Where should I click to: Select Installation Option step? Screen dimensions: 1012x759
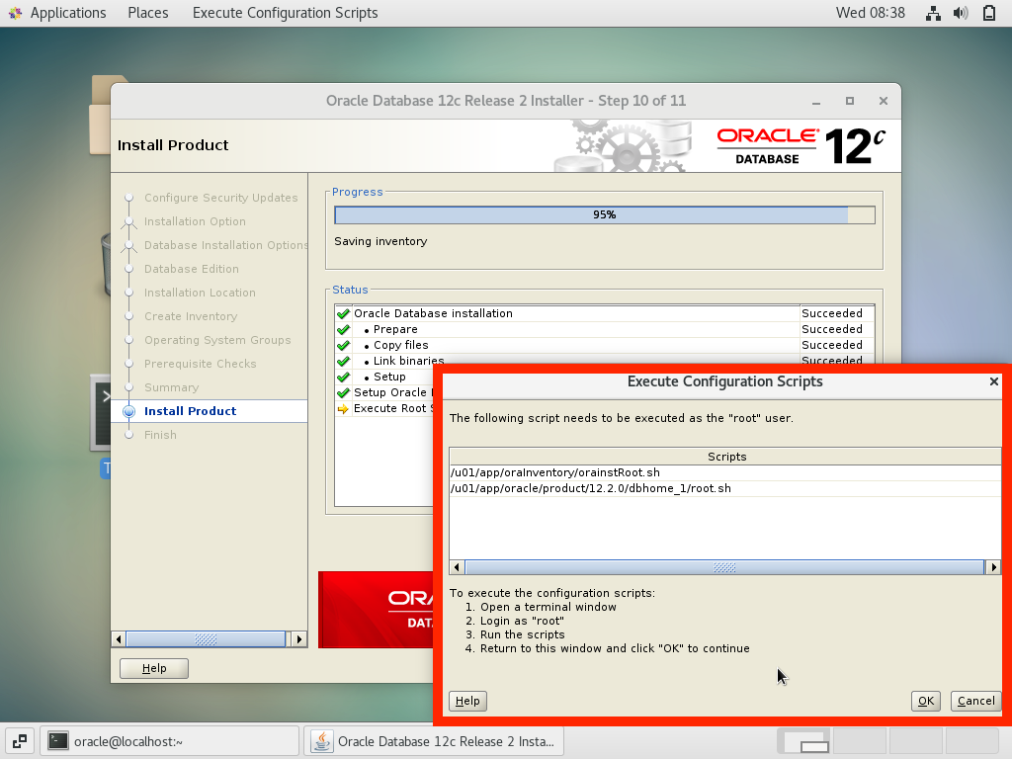(x=195, y=221)
